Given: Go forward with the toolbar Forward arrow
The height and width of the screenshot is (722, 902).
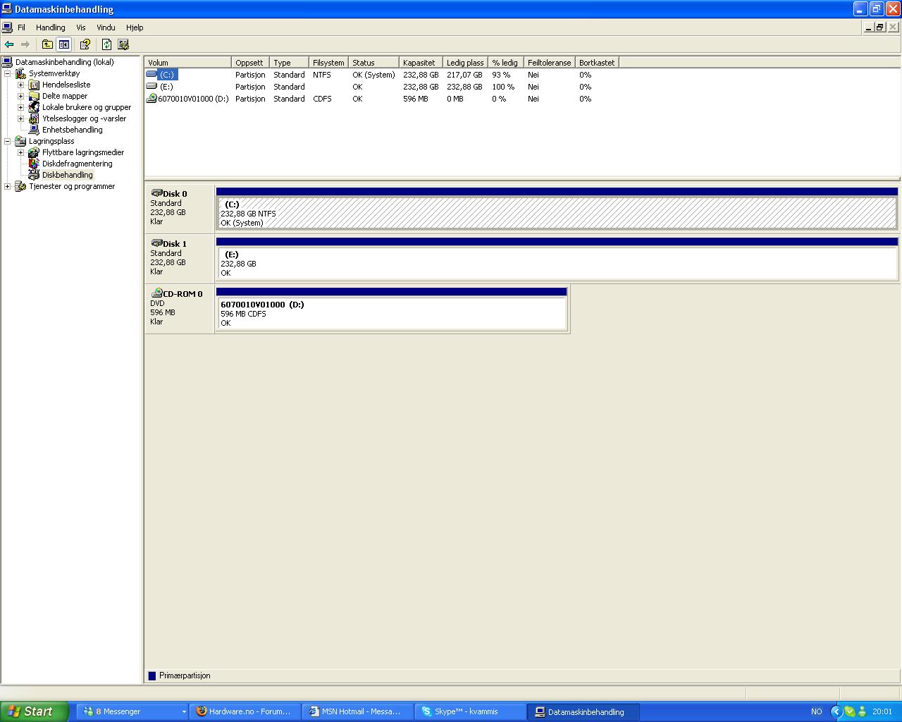Looking at the screenshot, I should (x=25, y=44).
